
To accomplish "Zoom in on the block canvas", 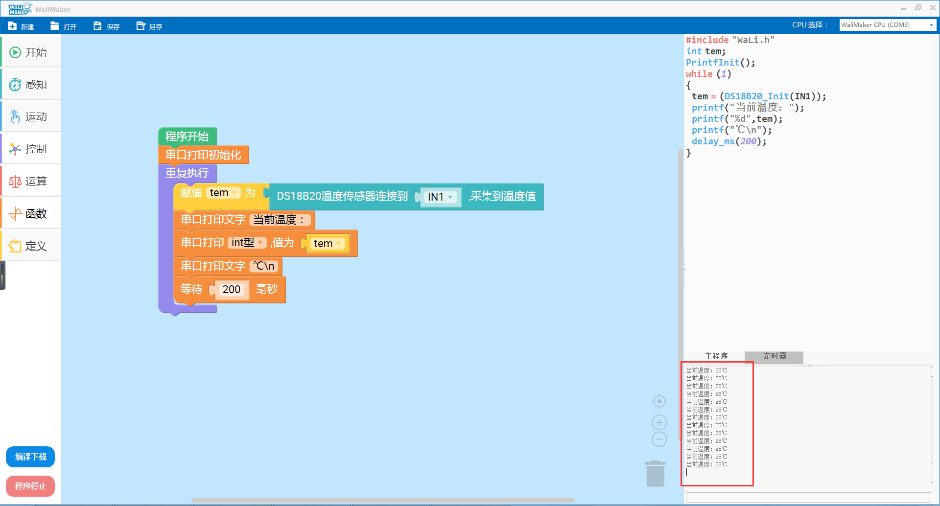I will [659, 423].
